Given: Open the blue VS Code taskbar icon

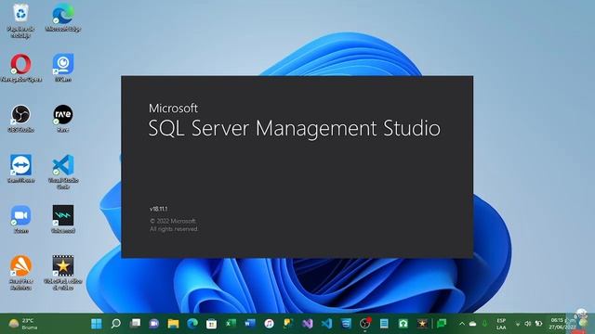Looking at the screenshot, I should (326, 324).
